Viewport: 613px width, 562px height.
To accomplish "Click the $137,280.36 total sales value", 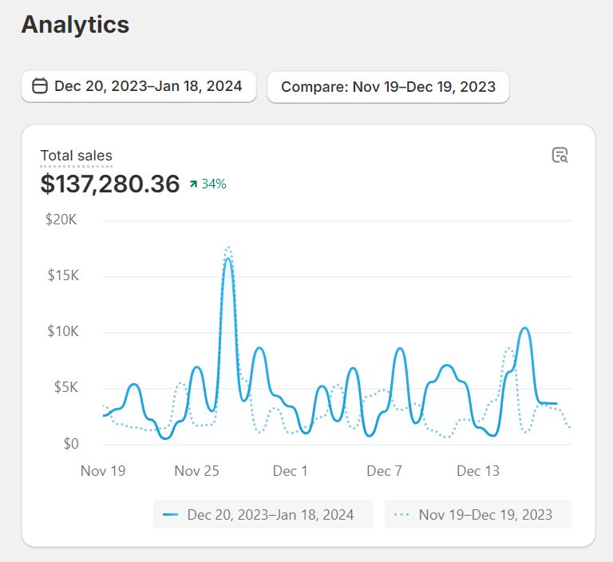I will (x=110, y=184).
